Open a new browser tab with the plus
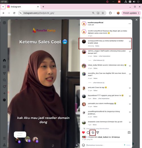 (43, 7)
